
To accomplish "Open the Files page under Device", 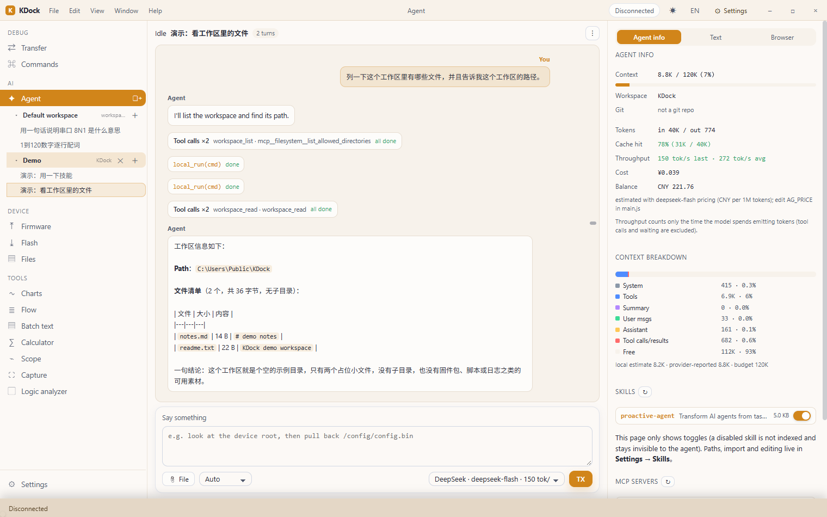I will tap(73, 259).
